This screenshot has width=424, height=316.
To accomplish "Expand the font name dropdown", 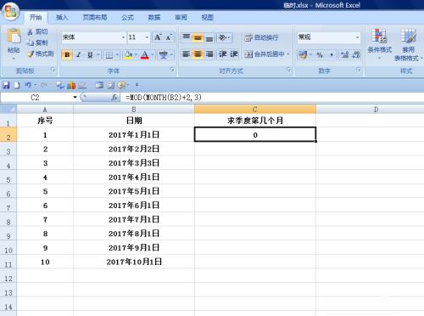I will (123, 37).
